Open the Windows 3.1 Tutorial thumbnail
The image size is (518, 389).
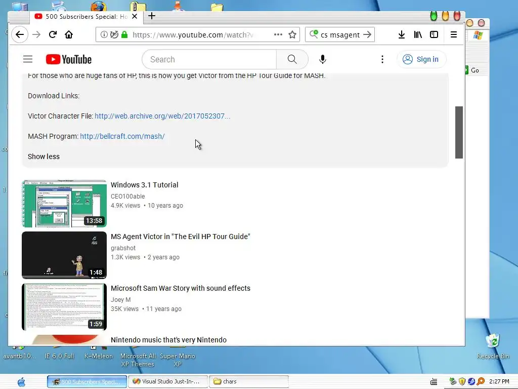pos(64,204)
